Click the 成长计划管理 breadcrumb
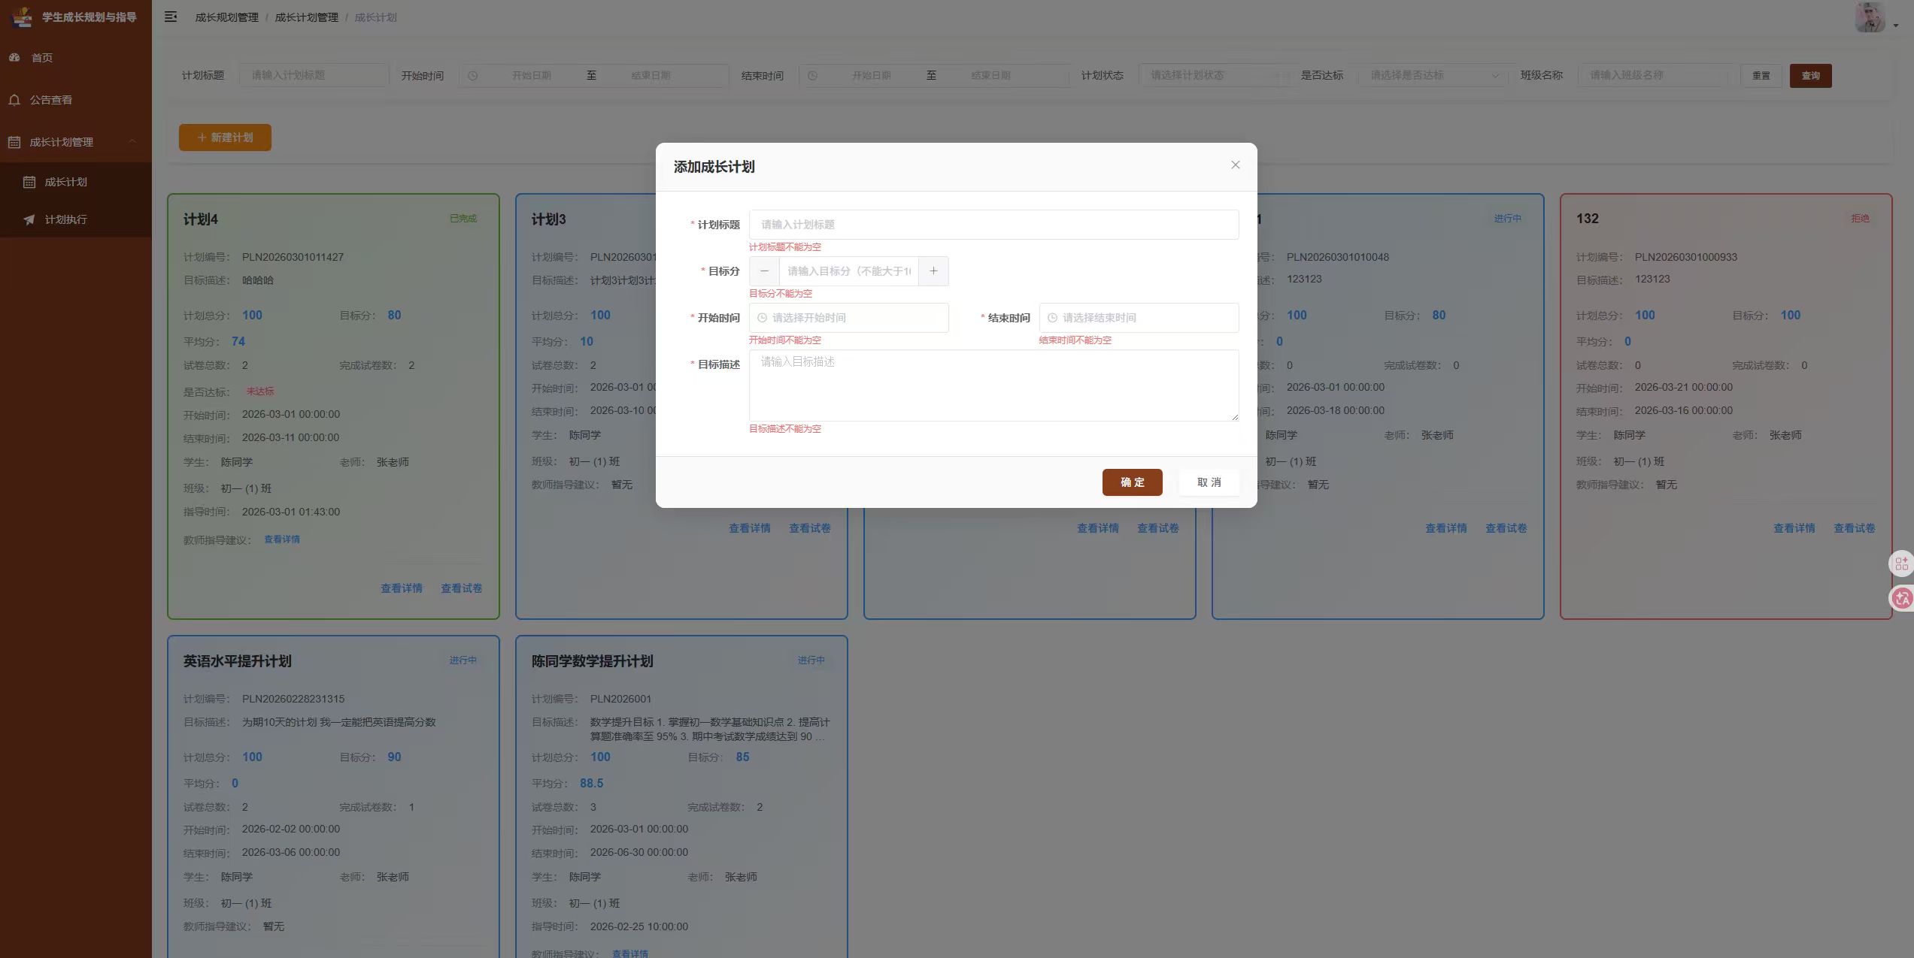Viewport: 1914px width, 958px height. 306,17
